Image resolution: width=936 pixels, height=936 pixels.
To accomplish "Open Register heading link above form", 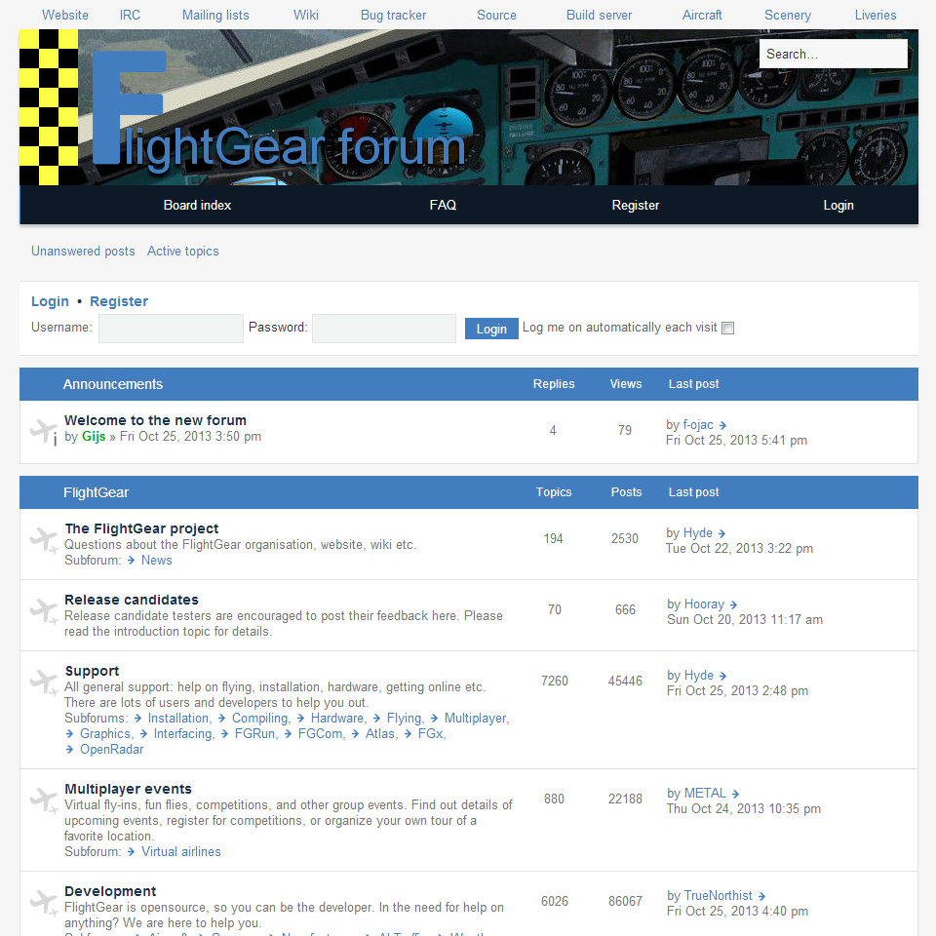I will click(x=119, y=301).
